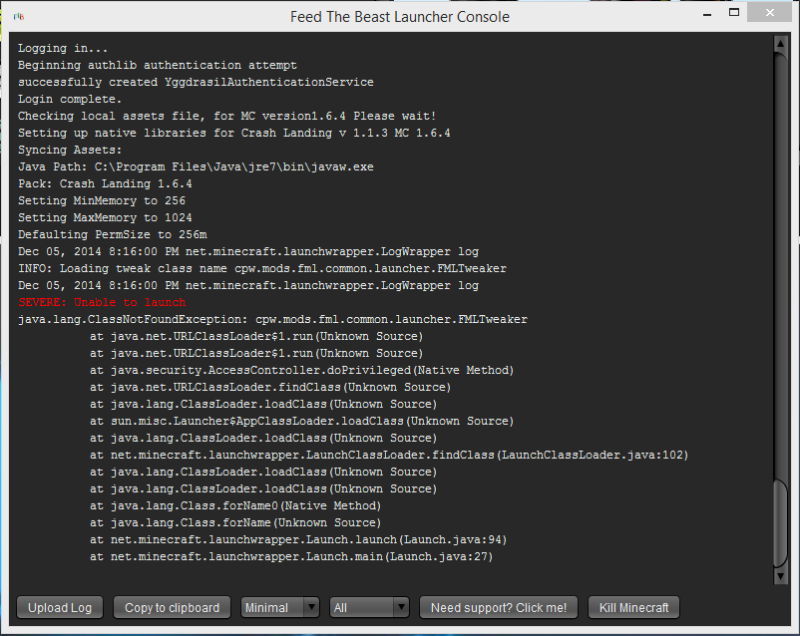Minimize the launcher console window
800x636 pixels.
tap(707, 14)
